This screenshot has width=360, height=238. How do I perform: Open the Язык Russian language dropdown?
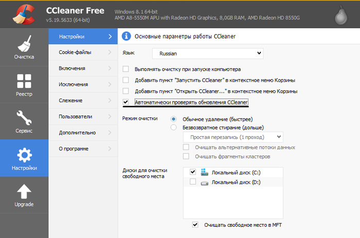(x=208, y=53)
